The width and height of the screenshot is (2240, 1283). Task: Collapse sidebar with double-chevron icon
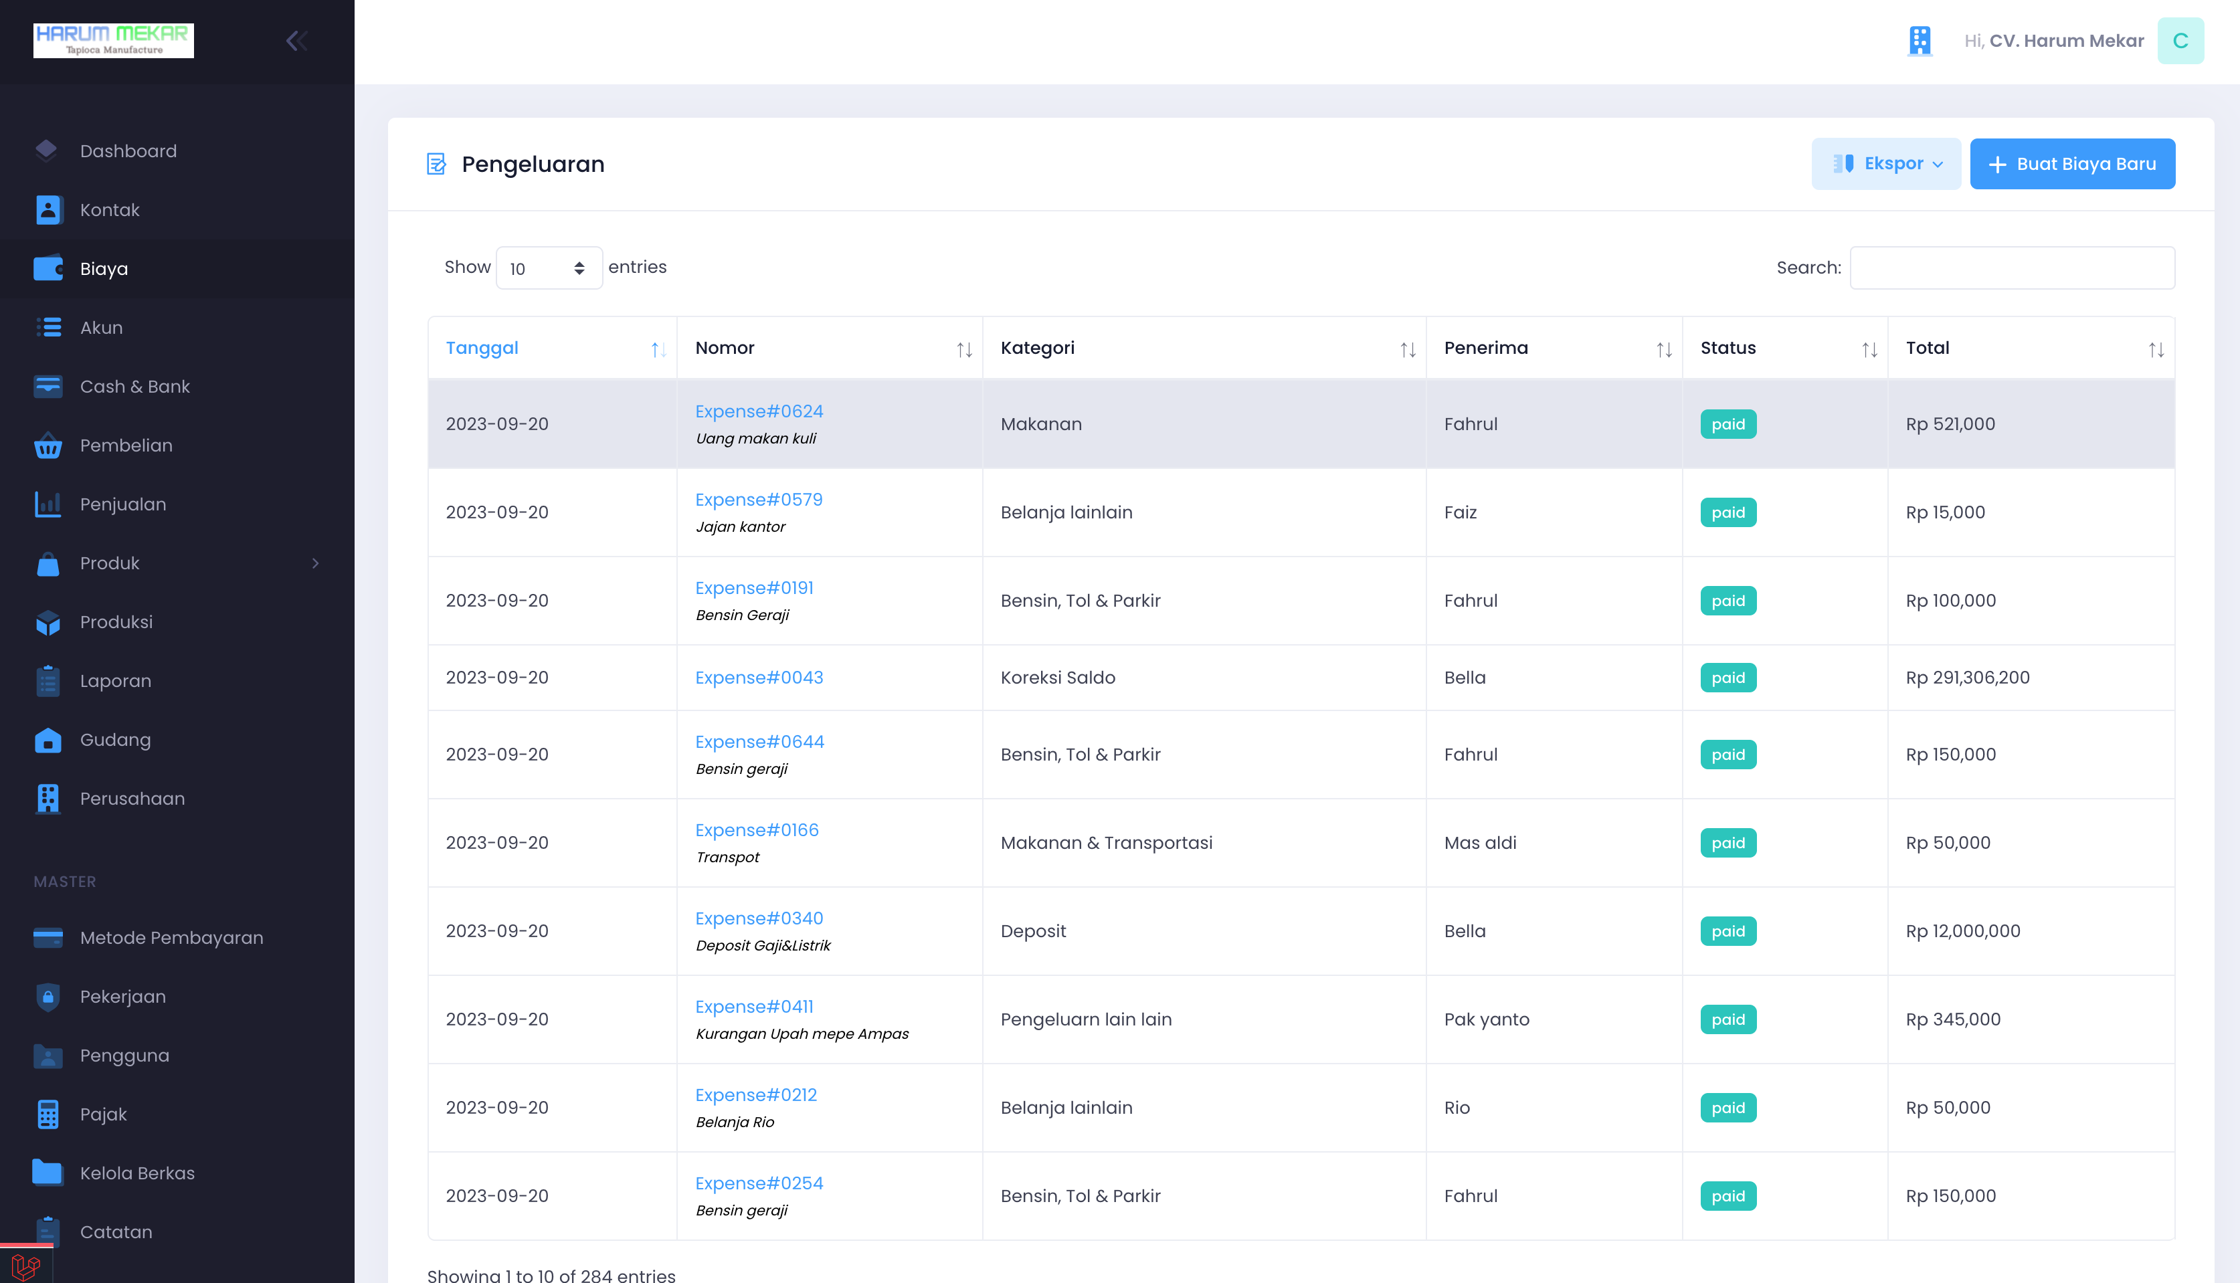coord(297,41)
